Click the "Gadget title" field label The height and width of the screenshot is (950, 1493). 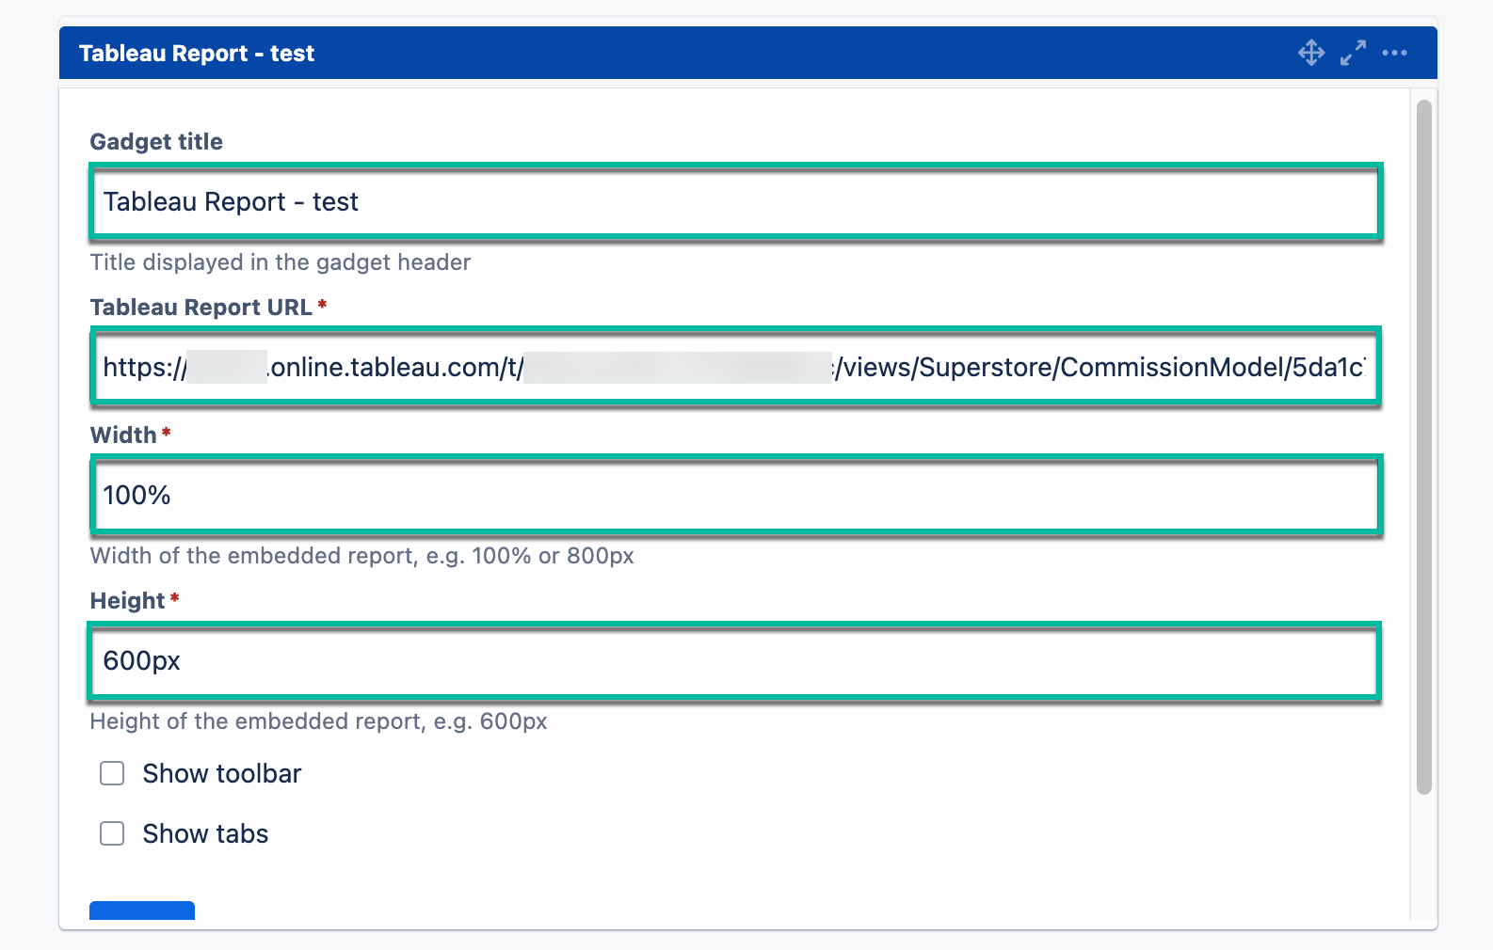[156, 142]
